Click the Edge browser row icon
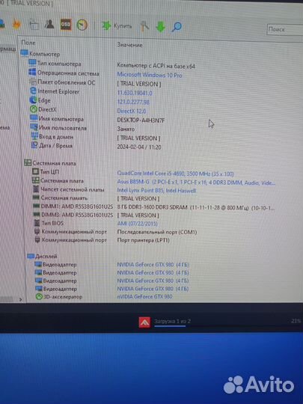 [x=33, y=100]
